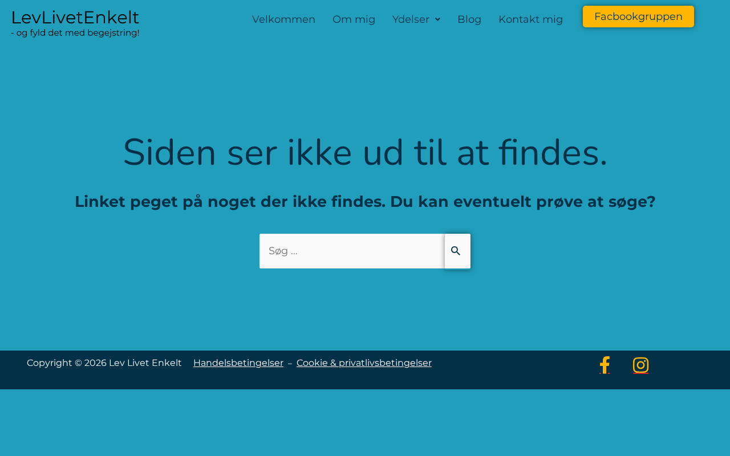Open the Facebook icon in footer

coord(605,365)
